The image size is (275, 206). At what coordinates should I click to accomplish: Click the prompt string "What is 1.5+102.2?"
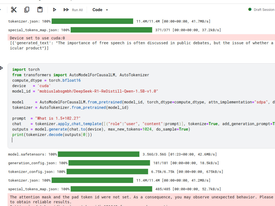58,118
